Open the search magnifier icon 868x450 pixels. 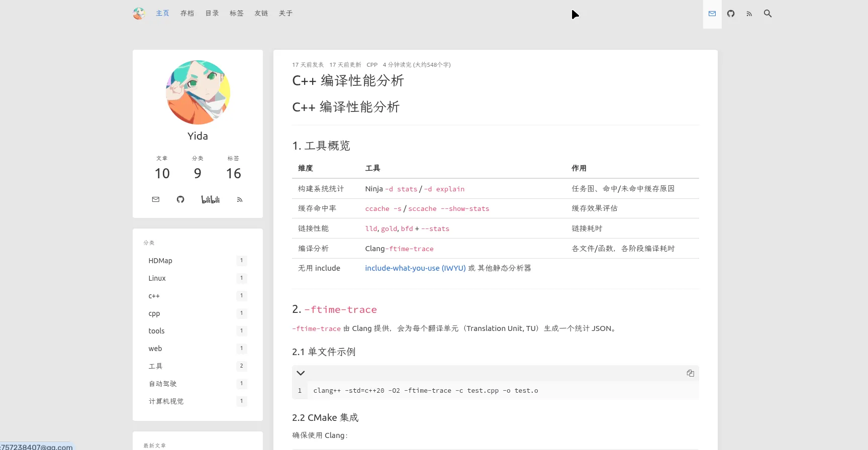pyautogui.click(x=767, y=14)
